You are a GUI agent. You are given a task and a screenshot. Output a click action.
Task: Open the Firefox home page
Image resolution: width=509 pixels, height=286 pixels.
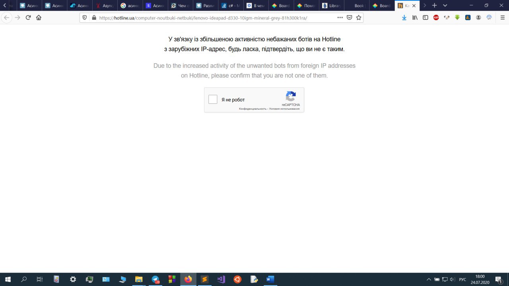[39, 17]
